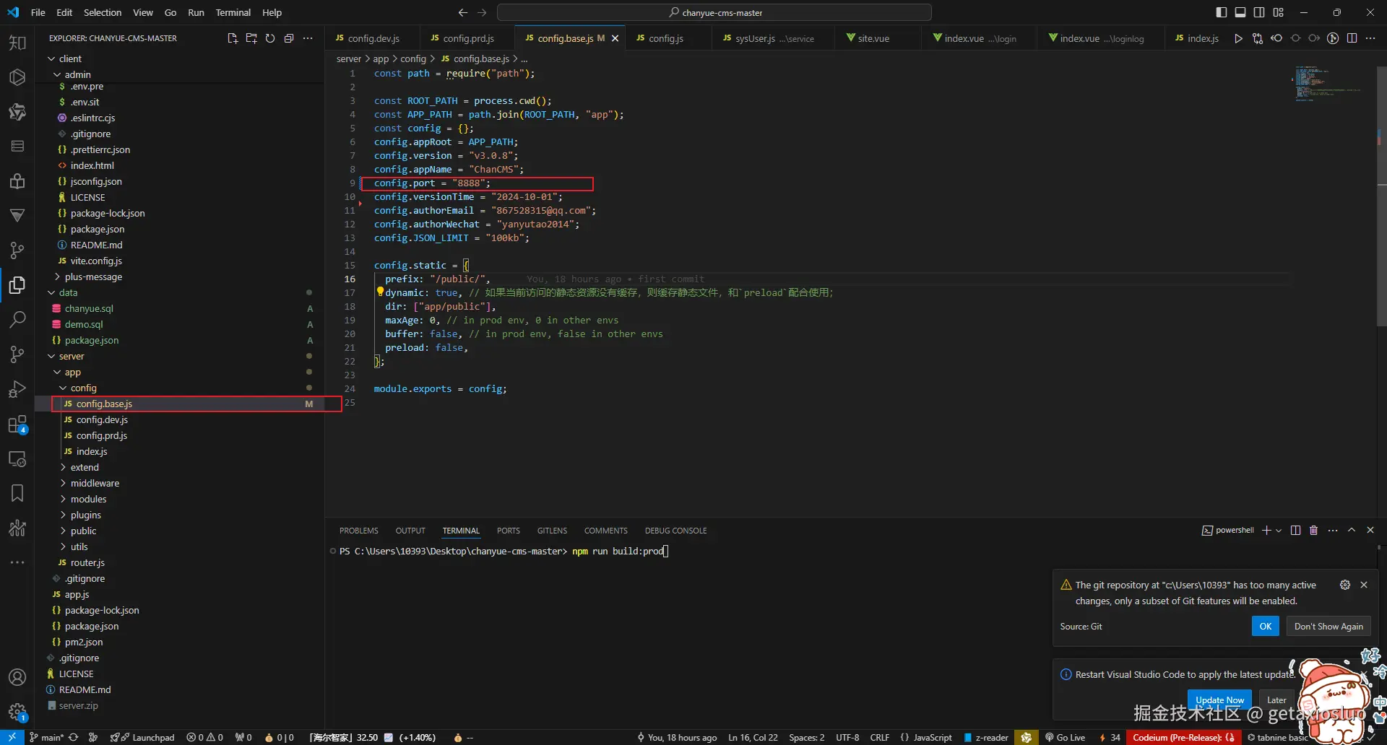Open the Manage gear in the activity bar
This screenshot has height=745, width=1387.
point(17,712)
